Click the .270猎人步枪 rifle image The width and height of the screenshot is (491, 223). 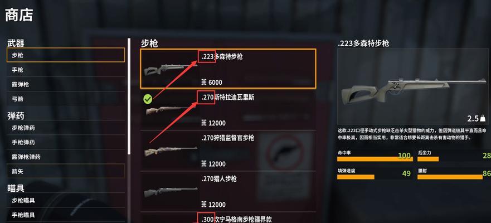[x=171, y=191]
